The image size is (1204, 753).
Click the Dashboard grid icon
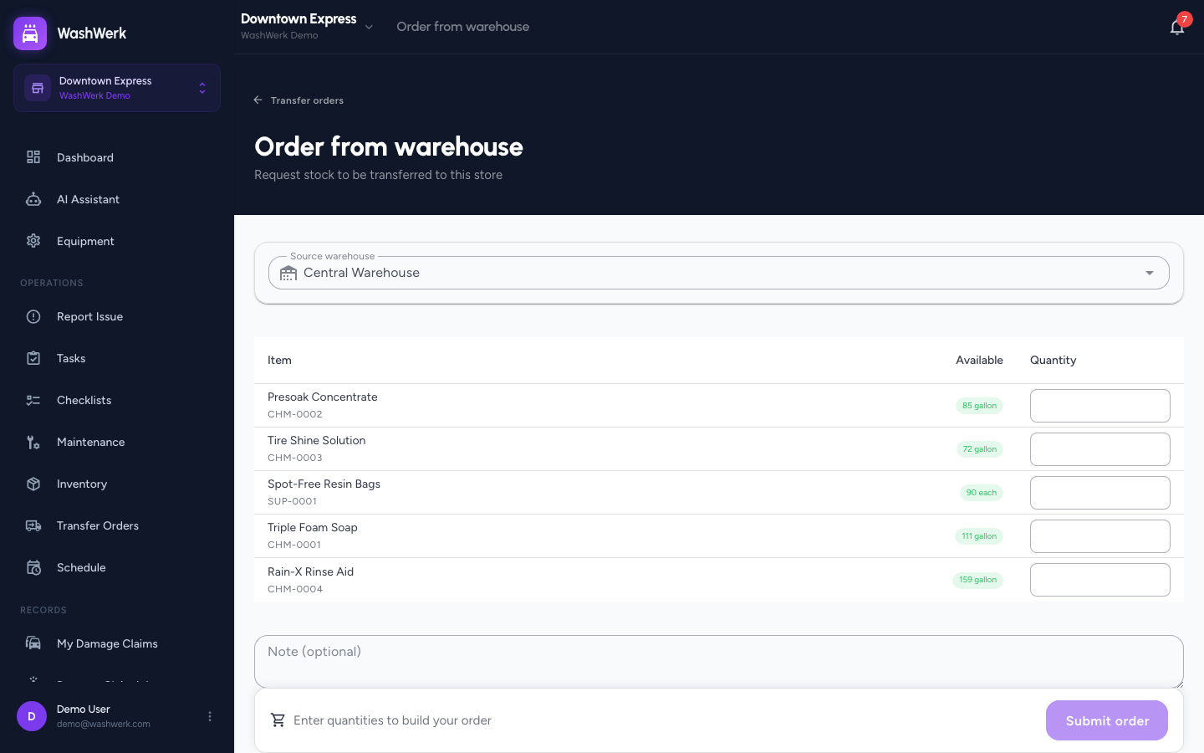click(x=33, y=157)
